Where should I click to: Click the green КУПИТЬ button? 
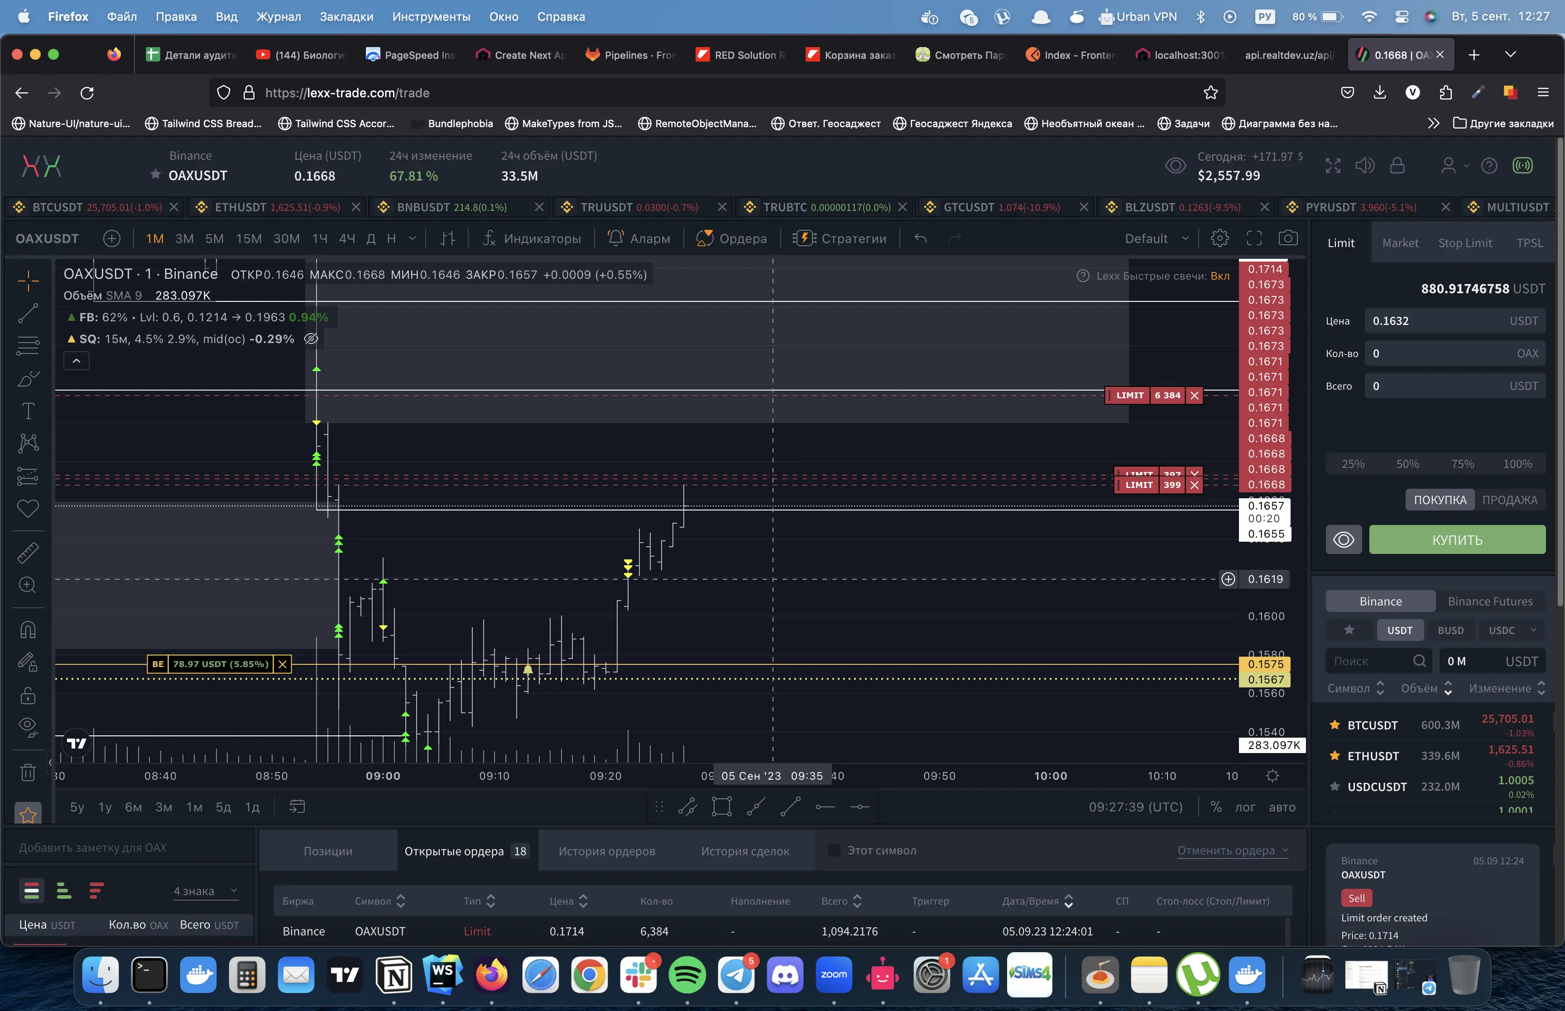point(1457,539)
